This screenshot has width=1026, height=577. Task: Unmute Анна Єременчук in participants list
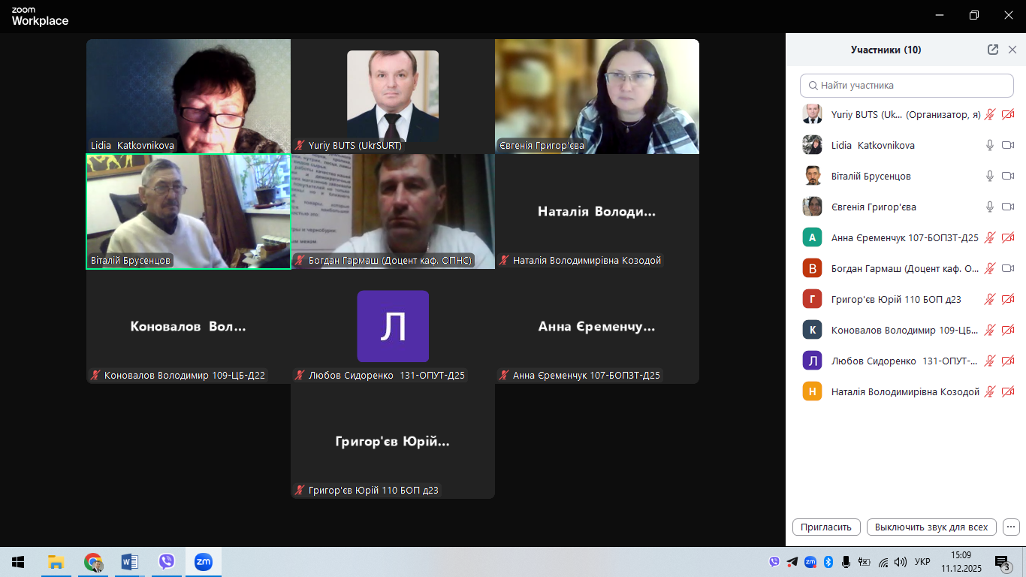(x=990, y=237)
